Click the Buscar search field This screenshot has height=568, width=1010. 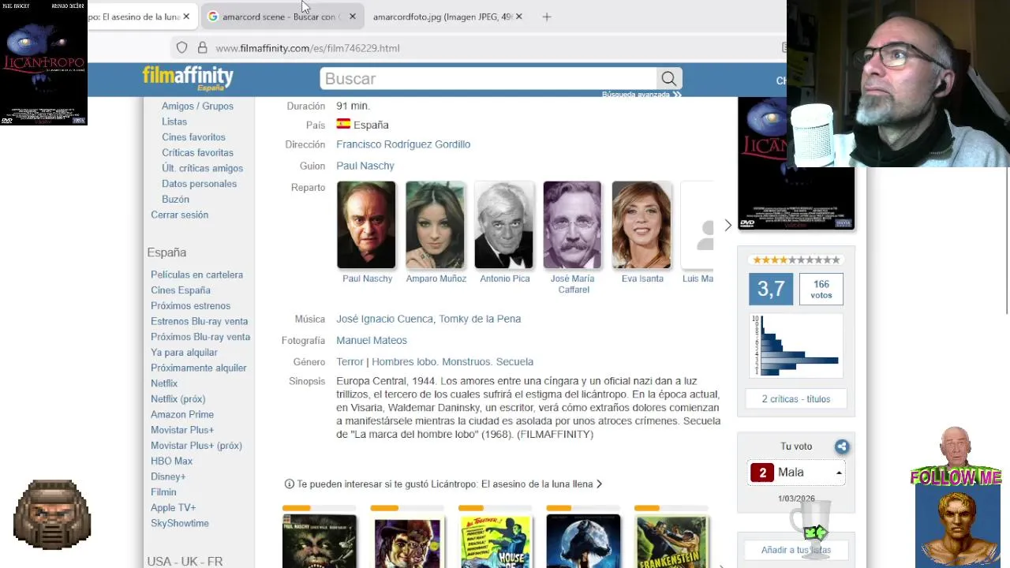[488, 79]
